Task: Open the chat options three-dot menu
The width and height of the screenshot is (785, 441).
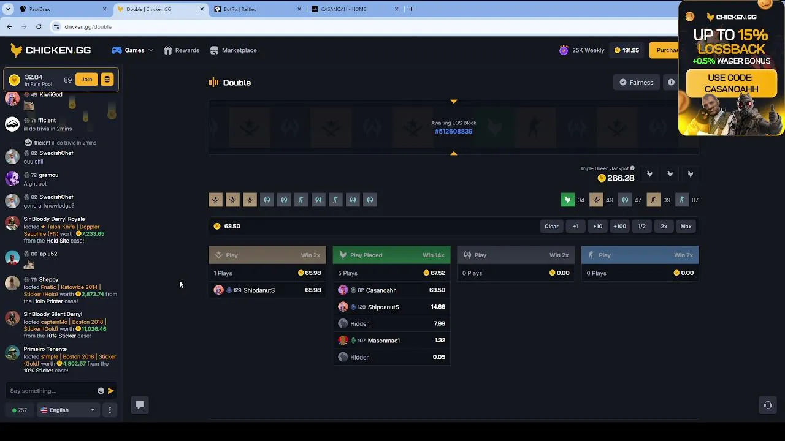Action: (x=110, y=410)
